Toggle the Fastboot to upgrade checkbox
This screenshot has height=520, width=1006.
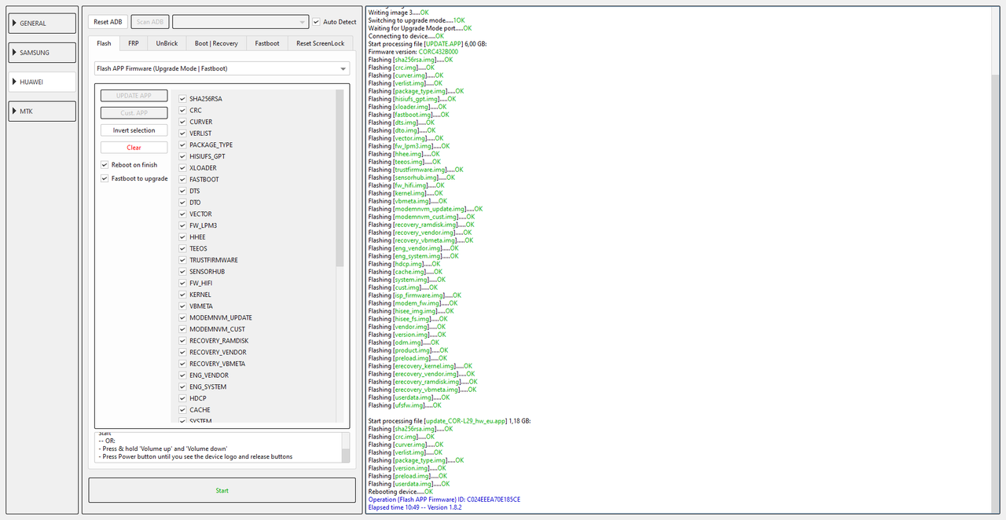(105, 178)
